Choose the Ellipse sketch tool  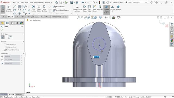click(x=24, y=10)
